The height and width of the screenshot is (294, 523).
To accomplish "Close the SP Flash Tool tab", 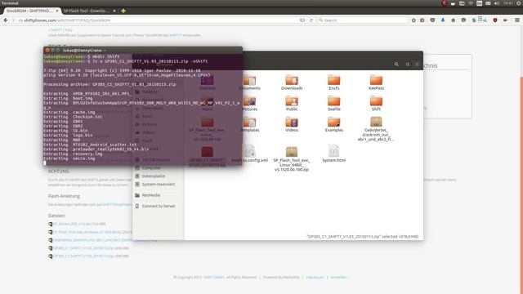I will pyautogui.click(x=114, y=11).
